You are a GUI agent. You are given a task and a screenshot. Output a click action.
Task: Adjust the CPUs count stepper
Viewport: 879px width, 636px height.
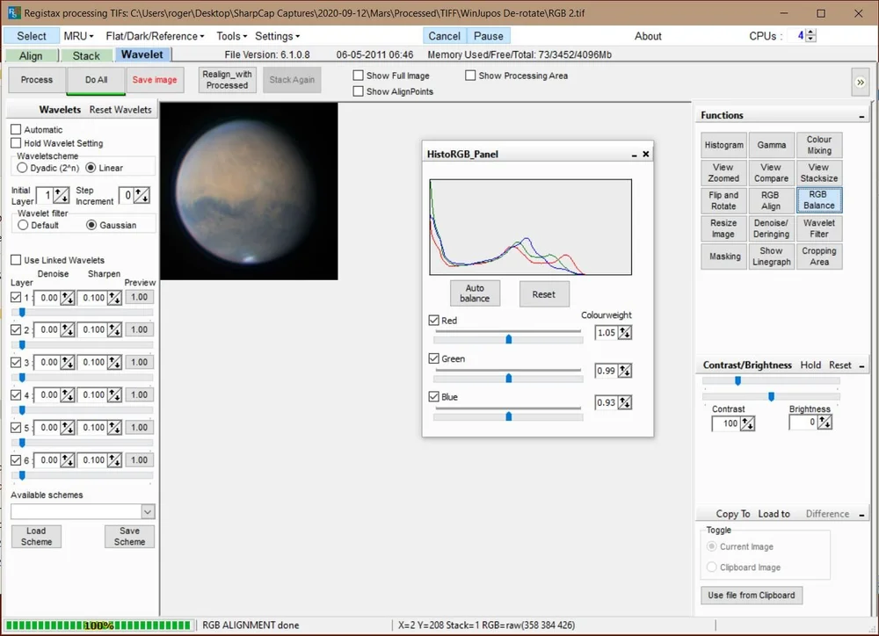810,36
